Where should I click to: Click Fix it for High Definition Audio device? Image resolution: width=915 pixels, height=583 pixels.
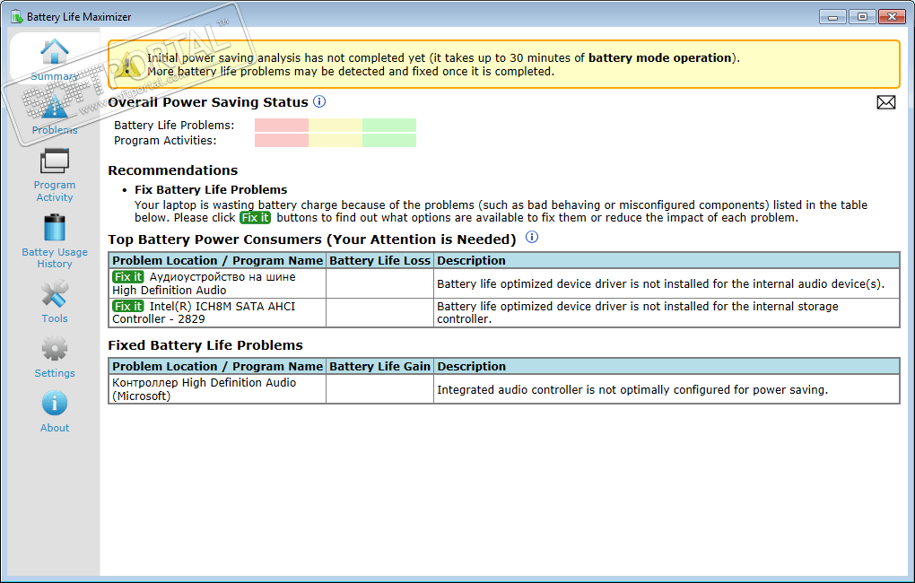coord(127,276)
